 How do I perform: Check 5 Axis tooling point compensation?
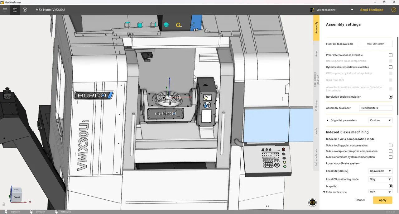click(391, 145)
